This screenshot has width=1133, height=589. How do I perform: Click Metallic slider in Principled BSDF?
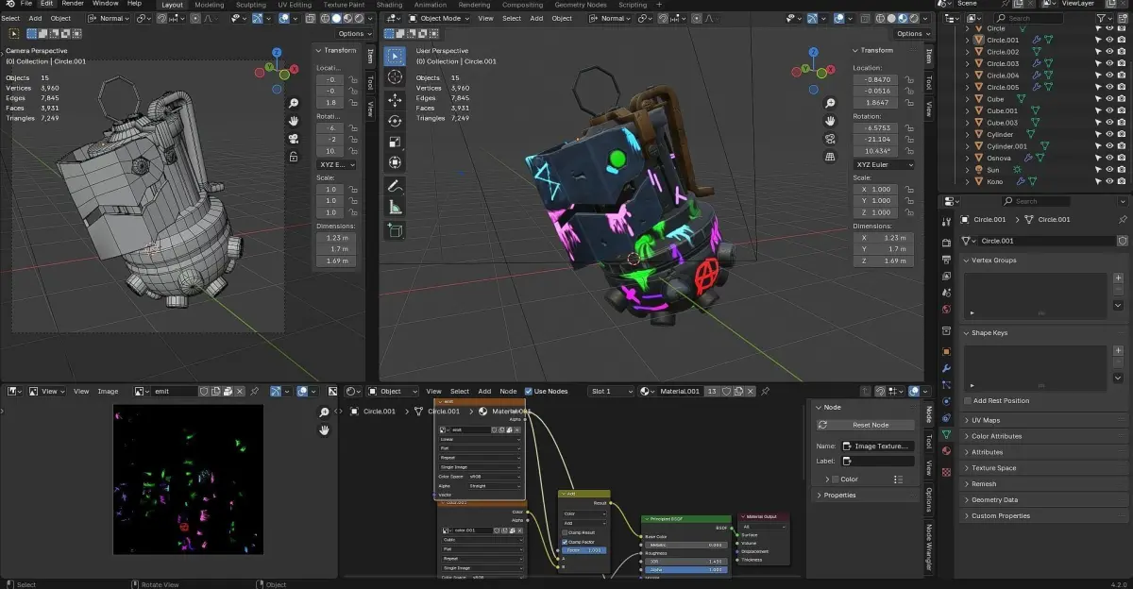click(685, 545)
